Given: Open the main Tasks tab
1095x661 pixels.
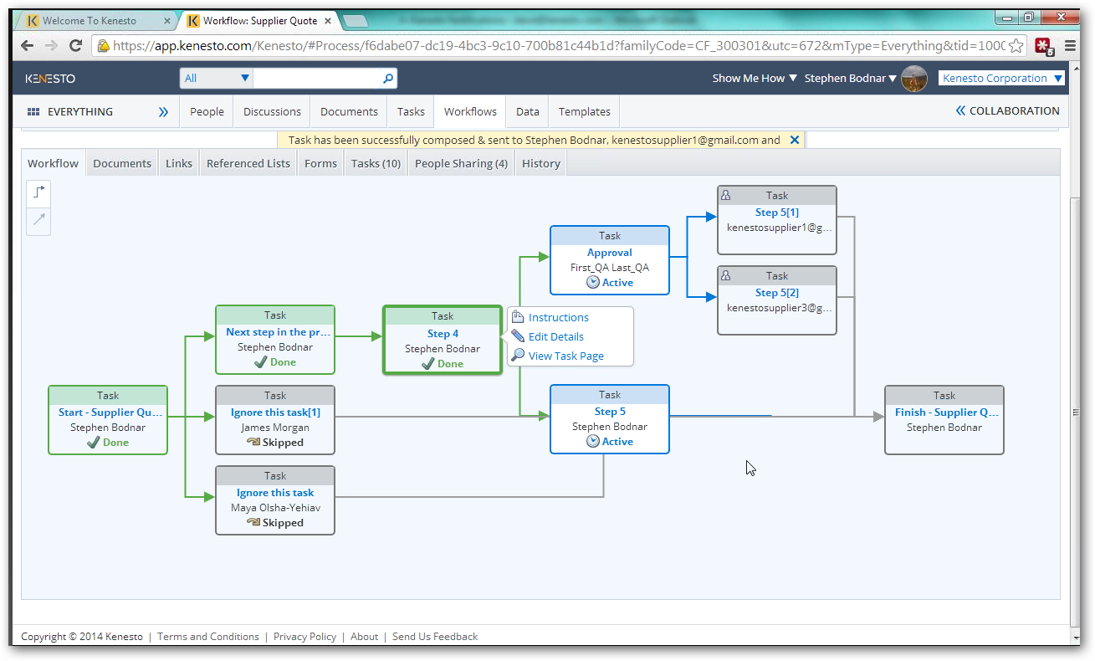Looking at the screenshot, I should [411, 111].
